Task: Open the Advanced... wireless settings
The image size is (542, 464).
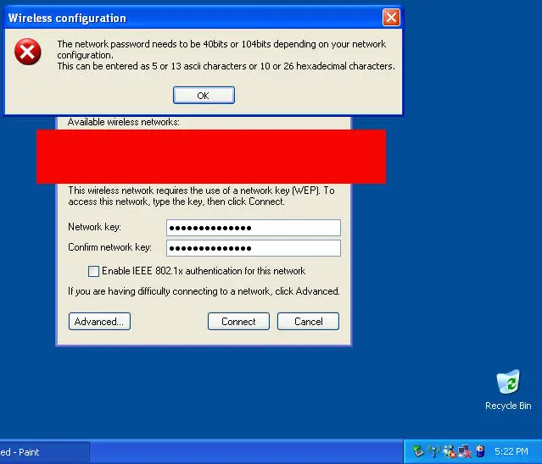Action: point(99,322)
